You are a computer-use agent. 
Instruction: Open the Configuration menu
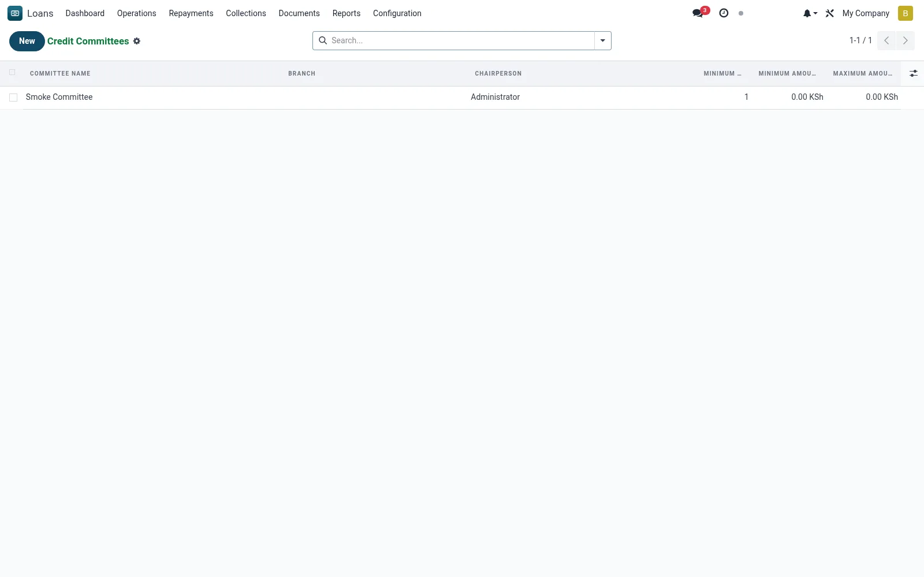pos(397,13)
